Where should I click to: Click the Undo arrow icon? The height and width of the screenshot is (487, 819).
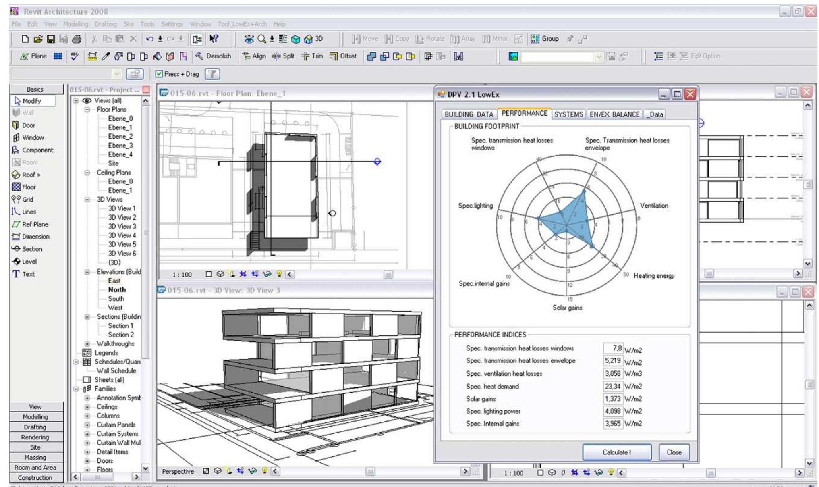149,39
